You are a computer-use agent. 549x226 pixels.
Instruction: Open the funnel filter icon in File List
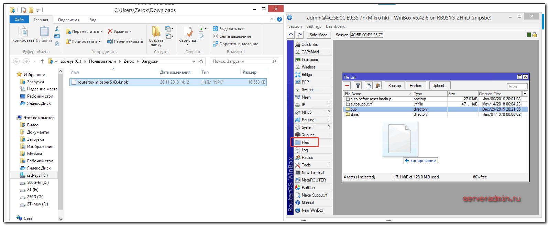click(x=358, y=86)
